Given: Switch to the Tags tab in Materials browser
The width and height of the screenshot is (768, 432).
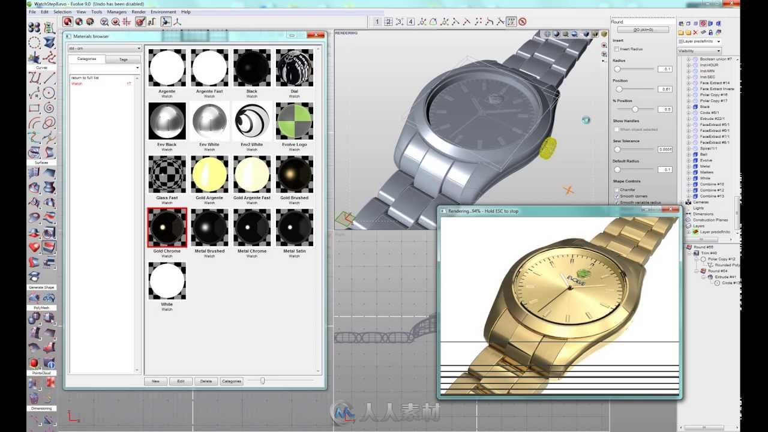Looking at the screenshot, I should pyautogui.click(x=123, y=59).
